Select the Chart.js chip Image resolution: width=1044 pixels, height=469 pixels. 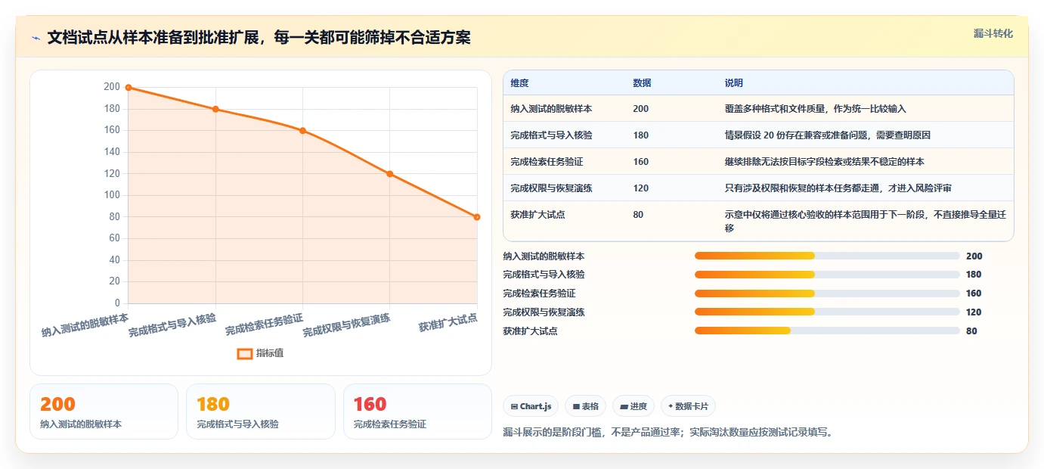pyautogui.click(x=531, y=406)
